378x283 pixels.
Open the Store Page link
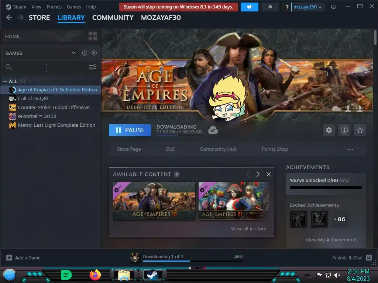[129, 149]
